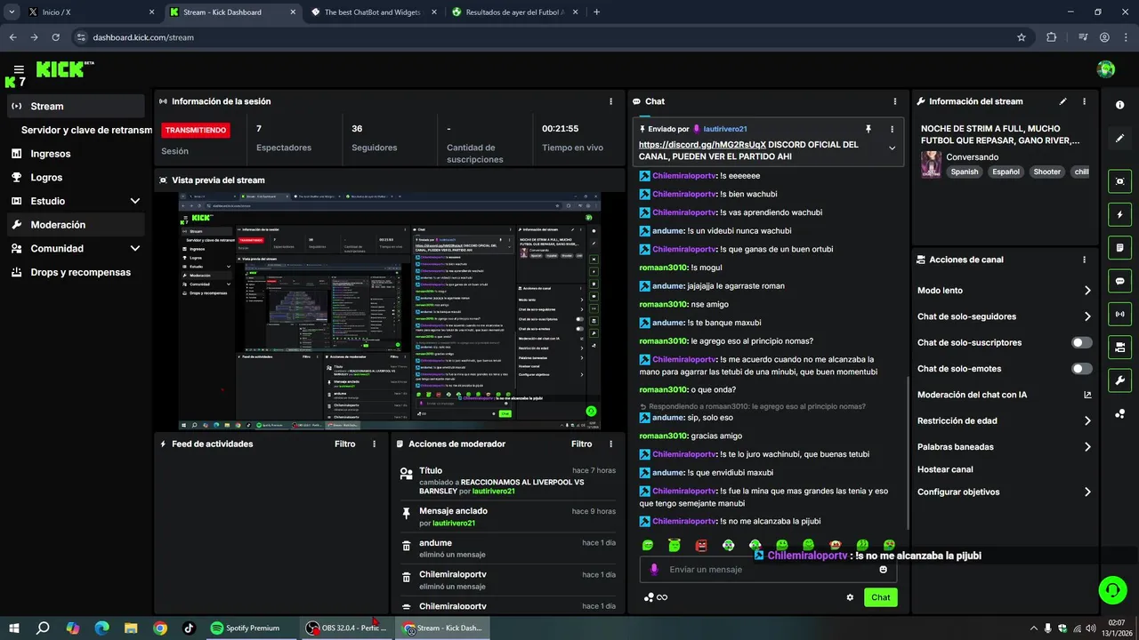Open OBS 32.0.4 from the taskbar
1139x640 pixels.
coord(345,628)
